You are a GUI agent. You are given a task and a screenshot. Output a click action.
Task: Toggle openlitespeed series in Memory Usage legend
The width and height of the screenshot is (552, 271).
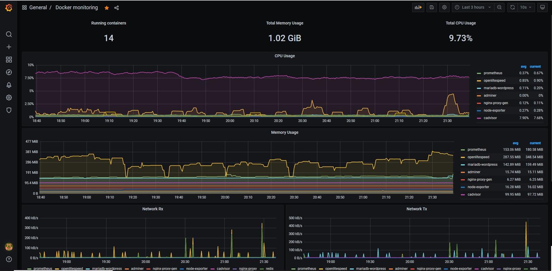[478, 157]
